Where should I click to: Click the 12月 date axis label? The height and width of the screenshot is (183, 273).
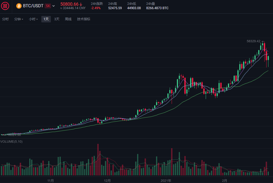(107, 181)
